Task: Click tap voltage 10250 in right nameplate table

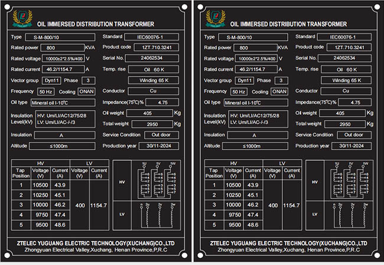Action: [x=233, y=195]
